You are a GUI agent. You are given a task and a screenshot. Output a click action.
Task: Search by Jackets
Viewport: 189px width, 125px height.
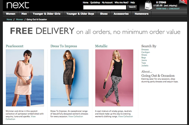(145, 66)
